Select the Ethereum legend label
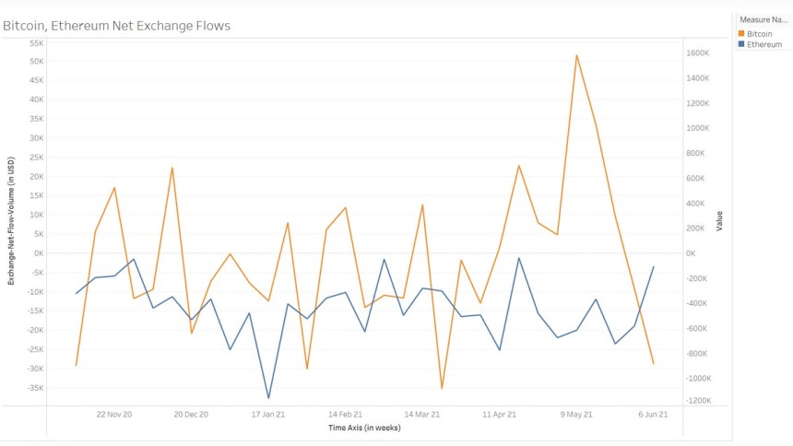The height and width of the screenshot is (446, 793). coord(764,44)
